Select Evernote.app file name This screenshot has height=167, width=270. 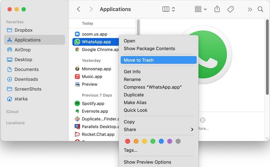pos(95,111)
